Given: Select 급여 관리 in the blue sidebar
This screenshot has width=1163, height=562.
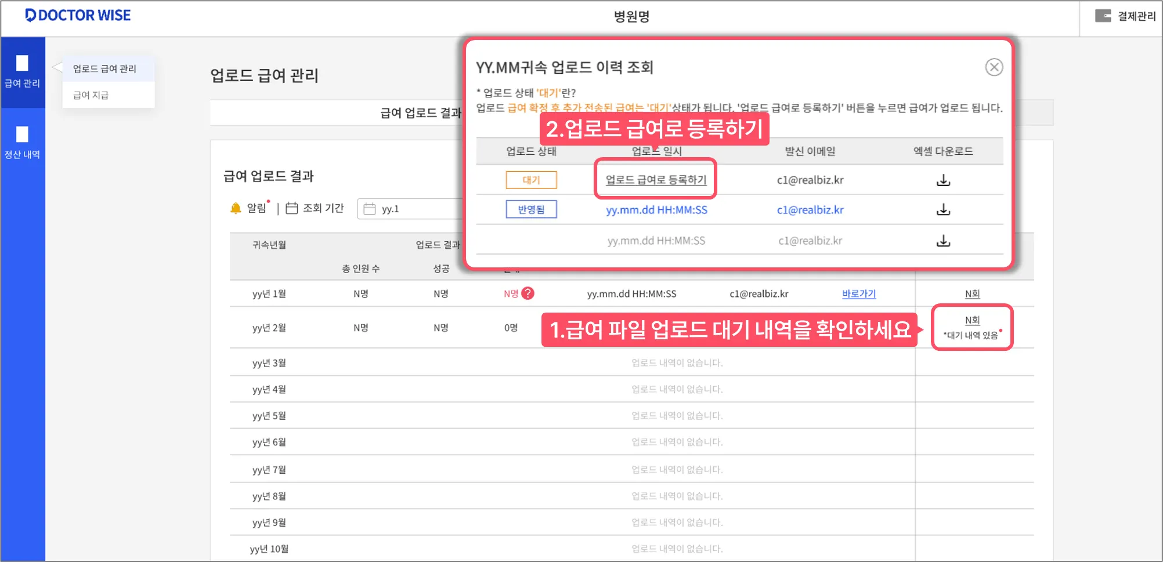Looking at the screenshot, I should coord(23,72).
